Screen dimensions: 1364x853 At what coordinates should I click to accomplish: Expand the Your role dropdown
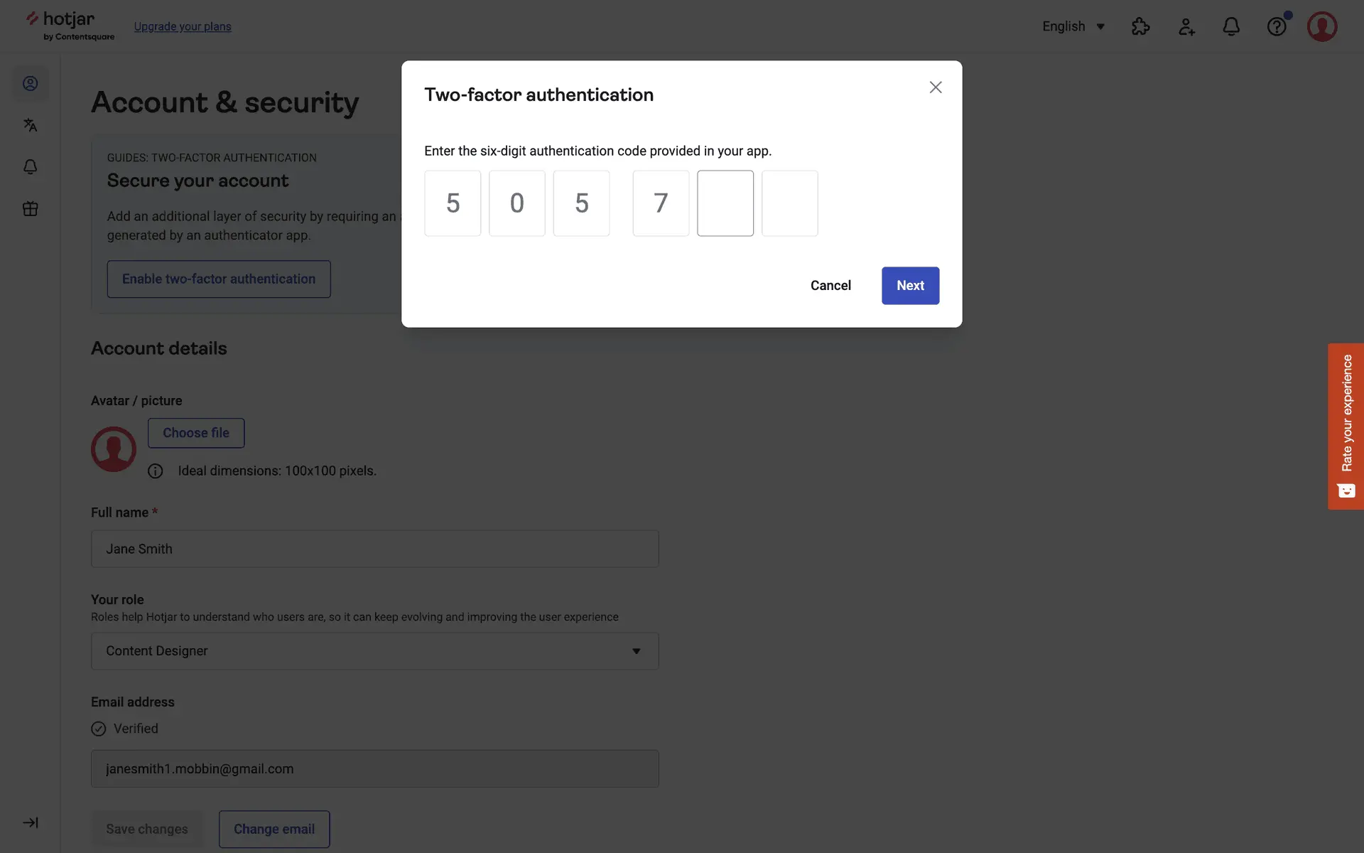tap(374, 651)
